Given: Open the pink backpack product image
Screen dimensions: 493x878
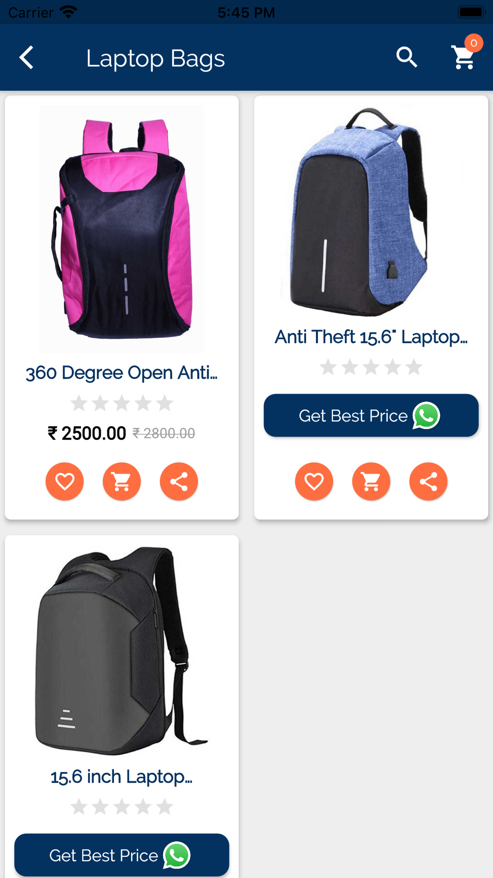Looking at the screenshot, I should [122, 229].
